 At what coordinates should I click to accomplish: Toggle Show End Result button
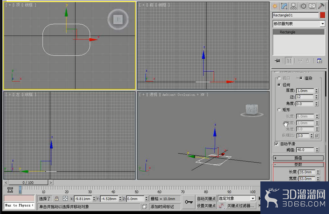289,61
